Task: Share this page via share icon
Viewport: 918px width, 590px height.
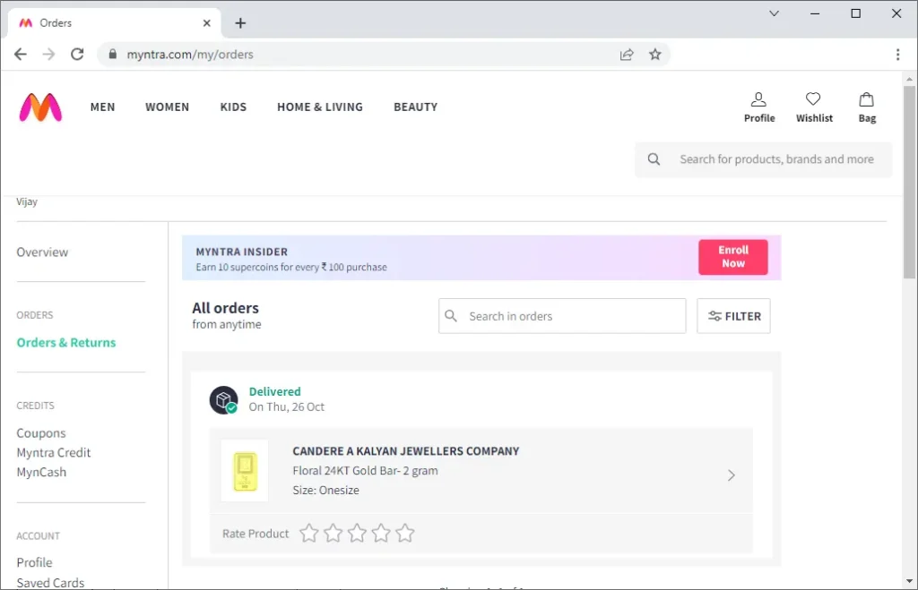Action: point(627,55)
